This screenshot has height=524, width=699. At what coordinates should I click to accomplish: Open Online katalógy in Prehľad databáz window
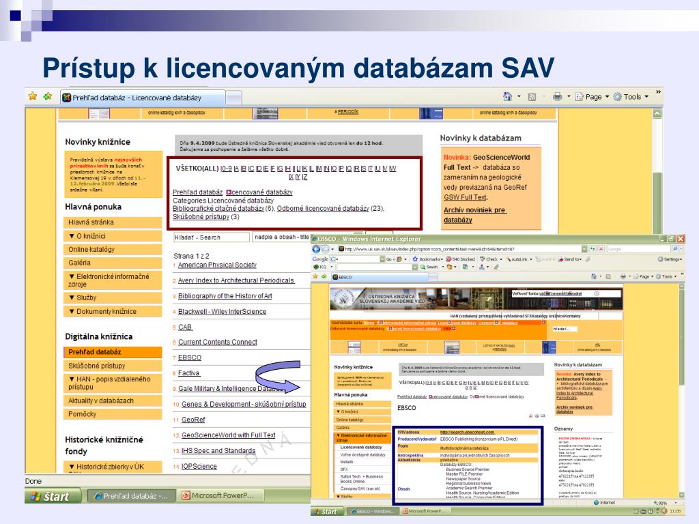(113, 250)
